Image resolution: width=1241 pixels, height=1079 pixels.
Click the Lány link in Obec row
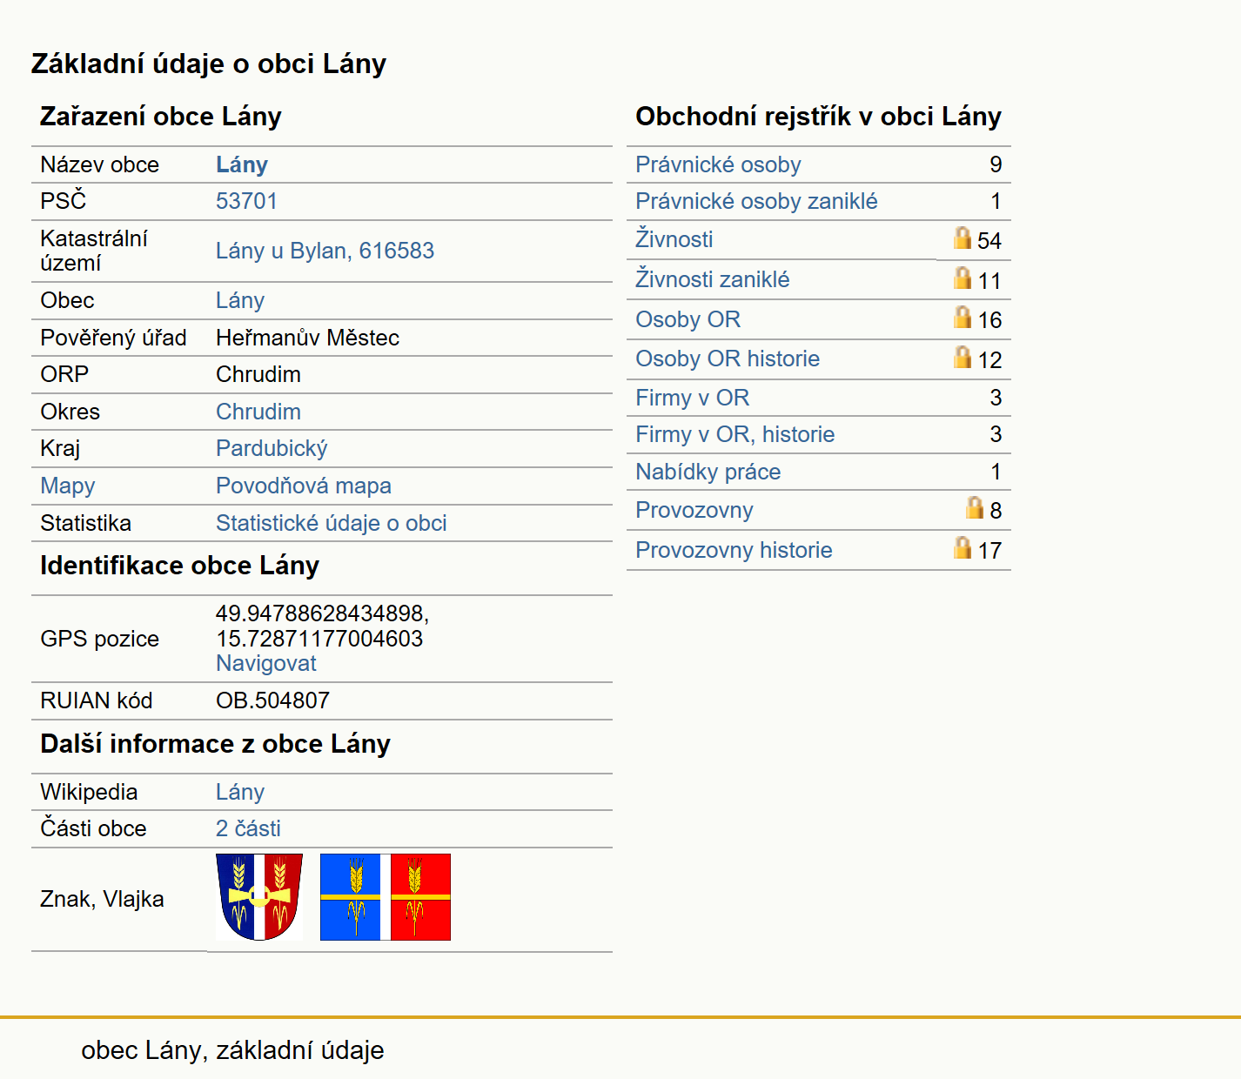pos(240,300)
